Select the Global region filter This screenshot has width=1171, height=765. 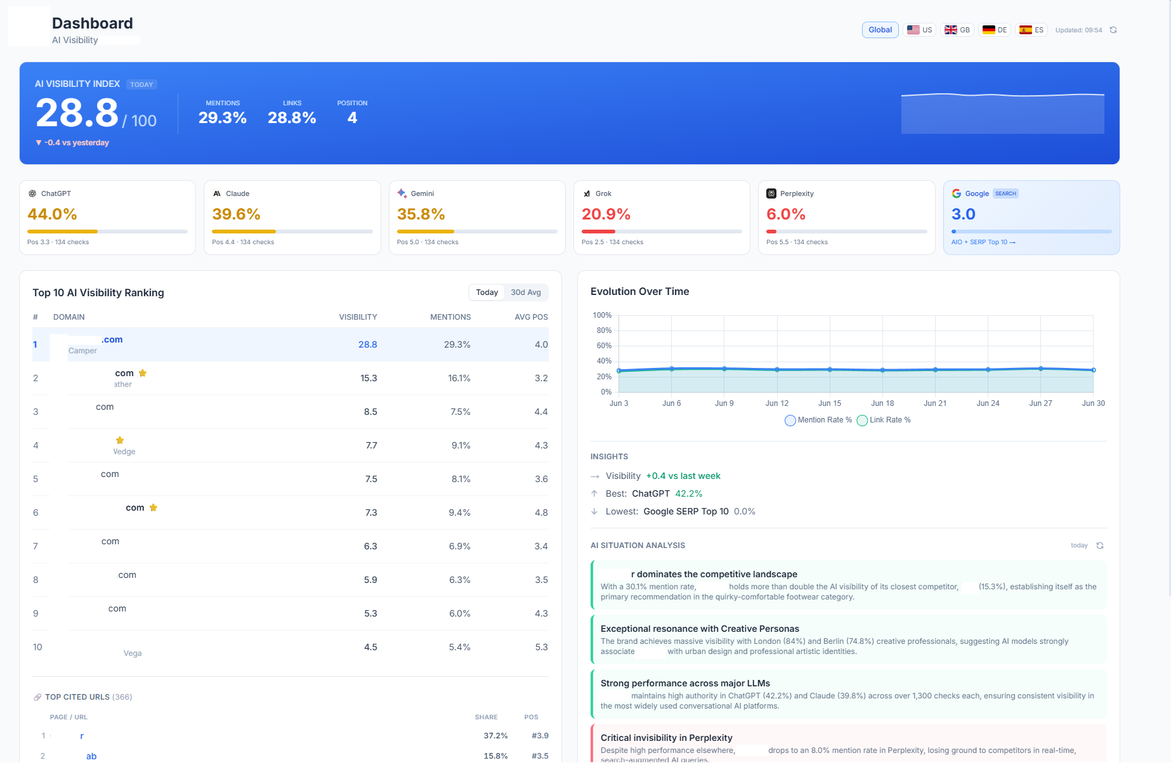pos(880,30)
